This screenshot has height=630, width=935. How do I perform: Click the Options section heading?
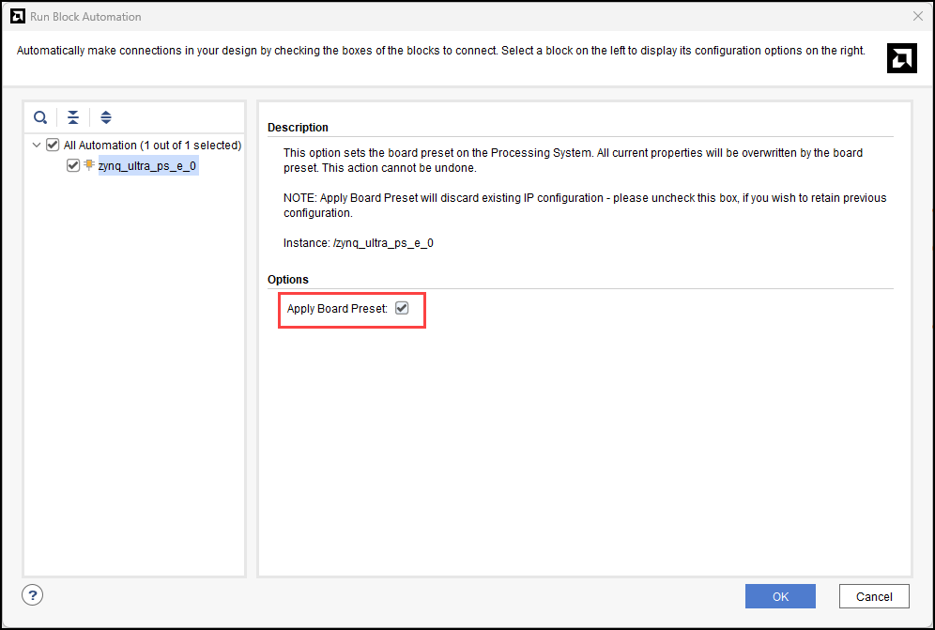point(288,280)
